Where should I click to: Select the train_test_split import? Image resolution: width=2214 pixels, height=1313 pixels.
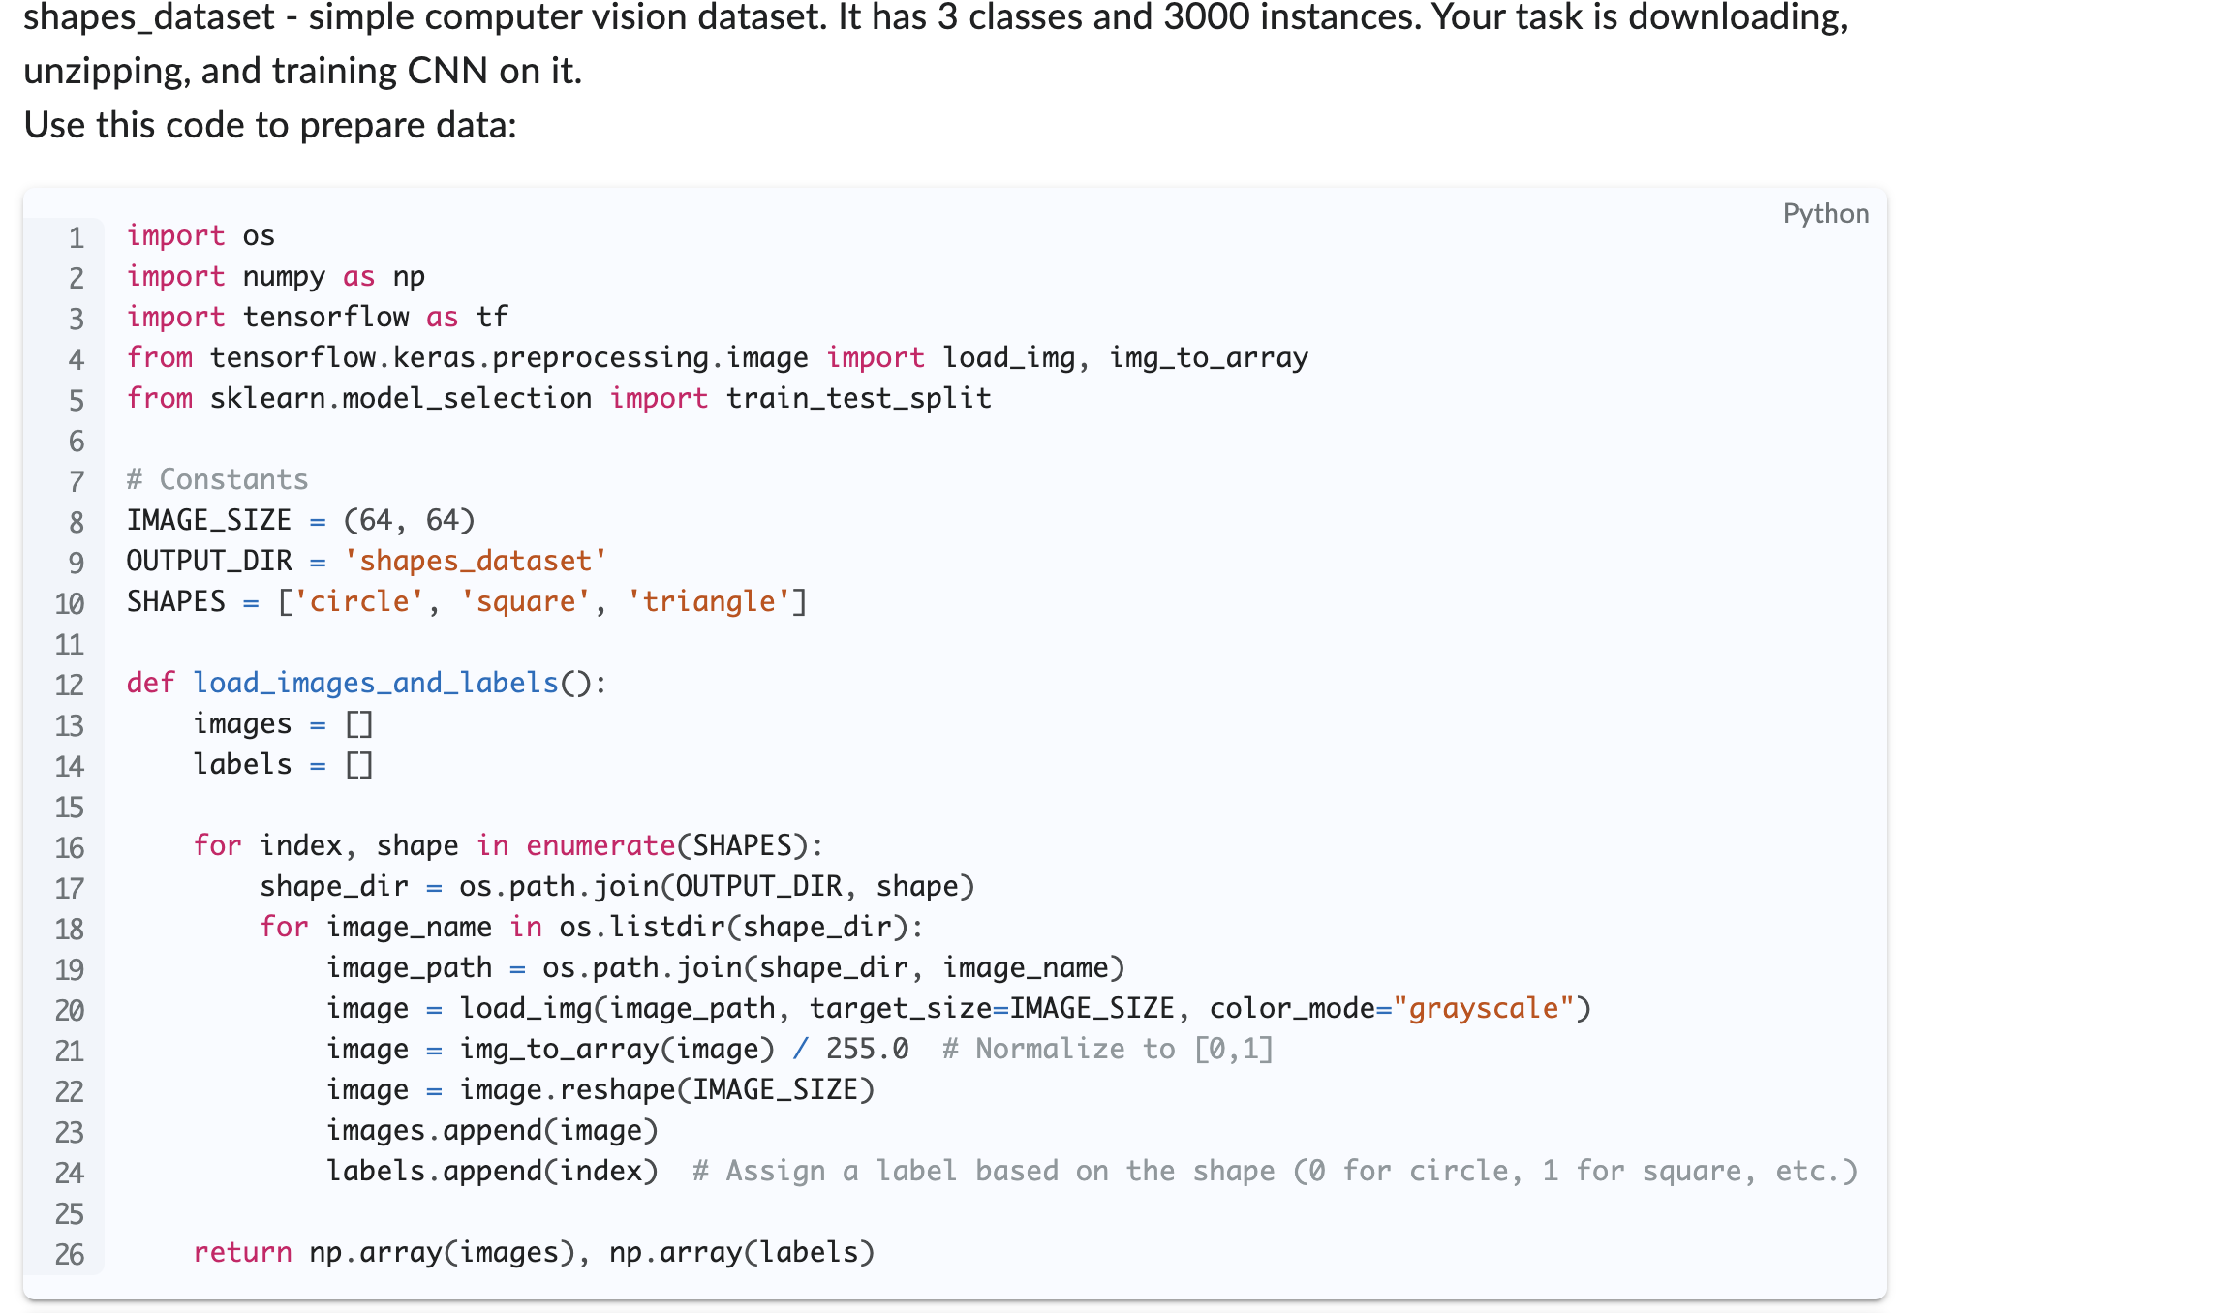(x=858, y=397)
